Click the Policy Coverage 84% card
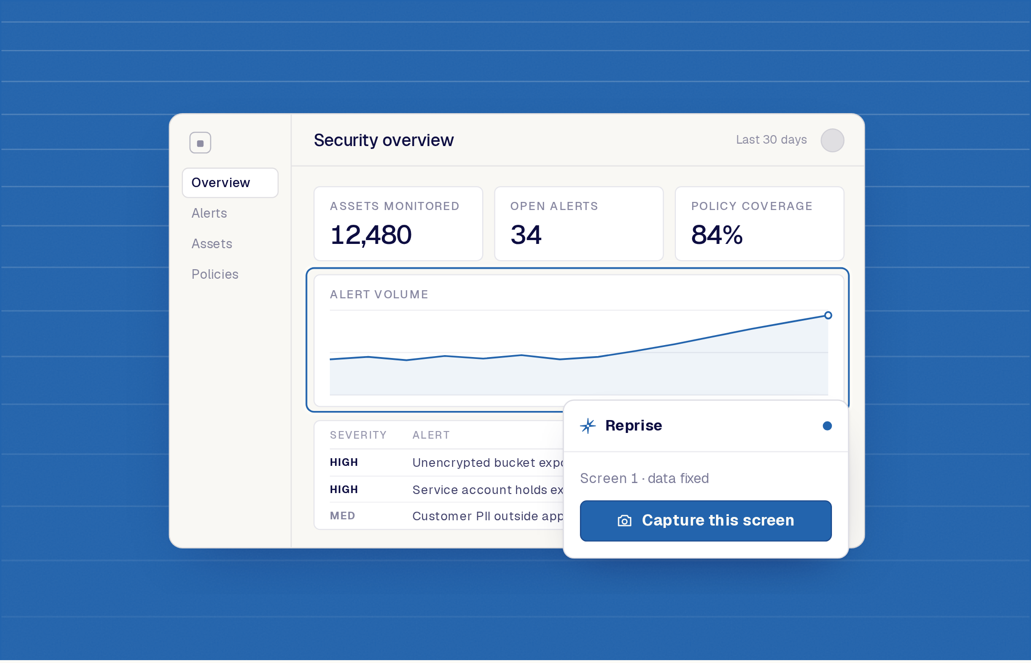Screen dimensions: 1031x663 (x=759, y=224)
